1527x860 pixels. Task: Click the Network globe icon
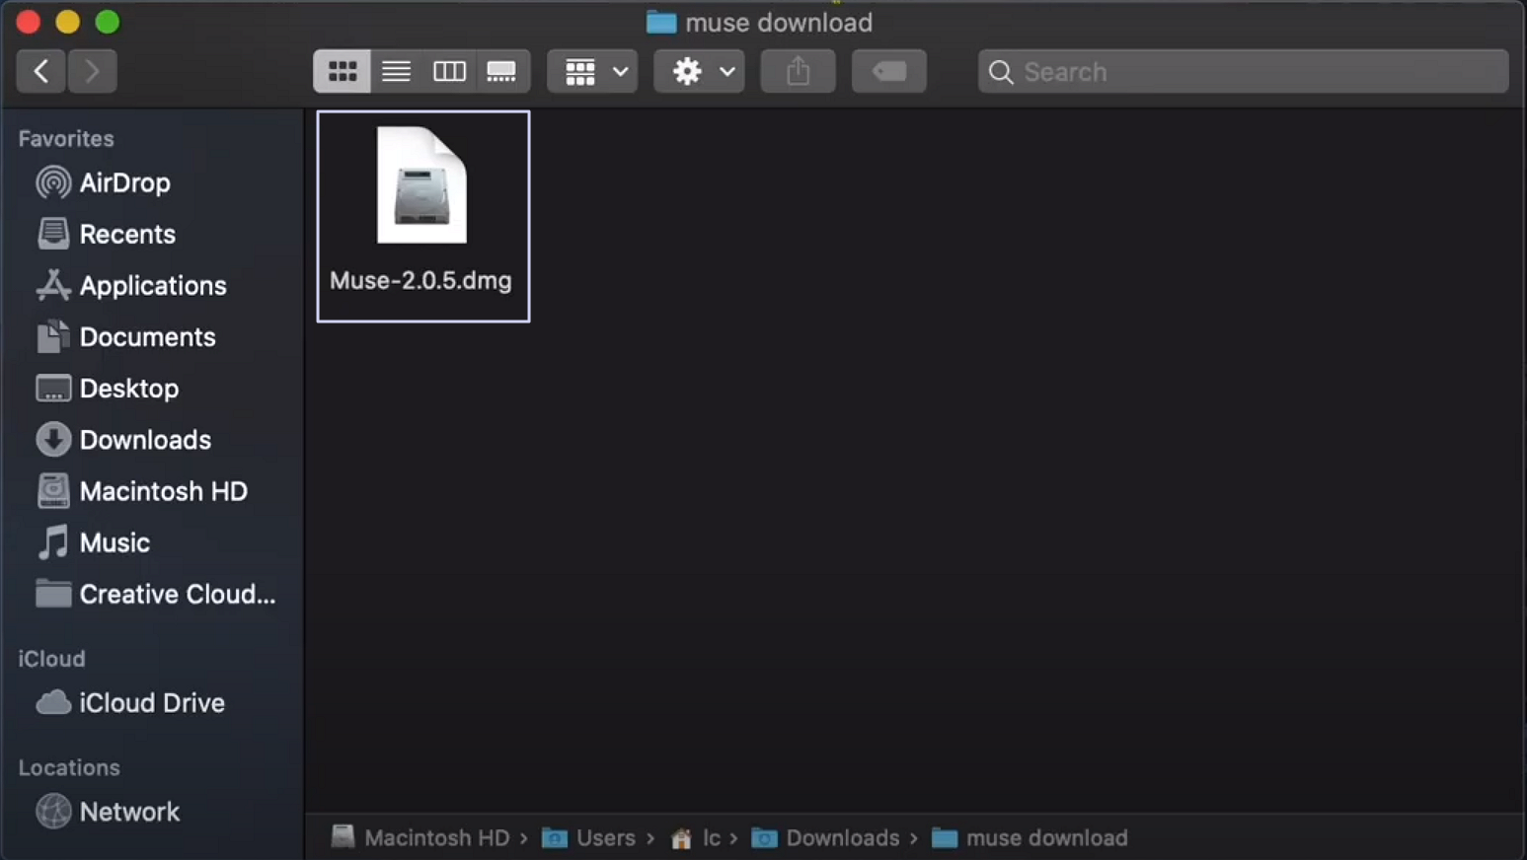coord(53,812)
